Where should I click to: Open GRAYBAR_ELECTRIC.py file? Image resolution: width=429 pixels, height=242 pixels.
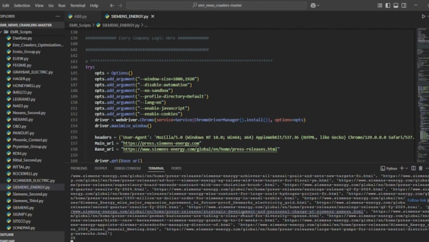tap(33, 72)
